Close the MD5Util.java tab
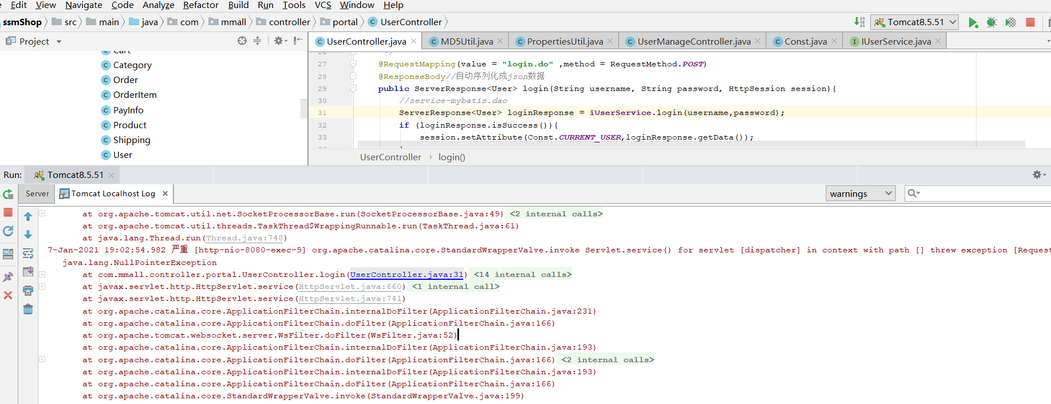The height and width of the screenshot is (404, 1051). point(500,41)
